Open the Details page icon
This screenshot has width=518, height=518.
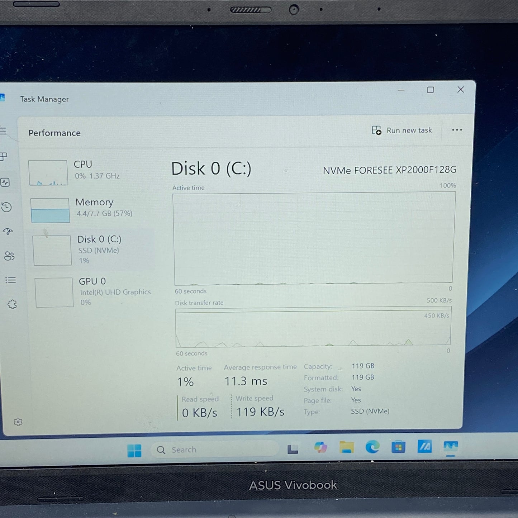click(11, 280)
